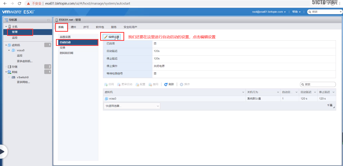343x166 pixels.
Task: Select 监控 under vcsa3
Action: (x=20, y=56)
